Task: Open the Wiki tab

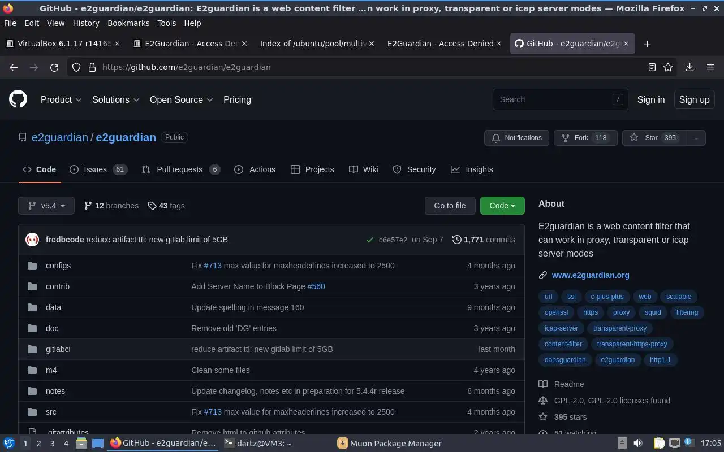Action: coord(364,169)
